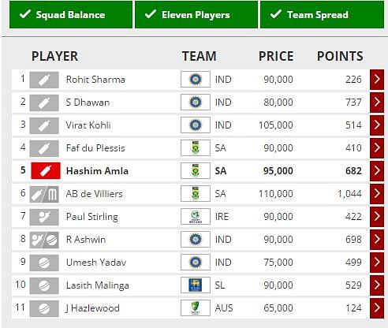This screenshot has height=328, width=388.
Task: Select Hashim Amla's red captain bat icon
Action: [x=46, y=171]
